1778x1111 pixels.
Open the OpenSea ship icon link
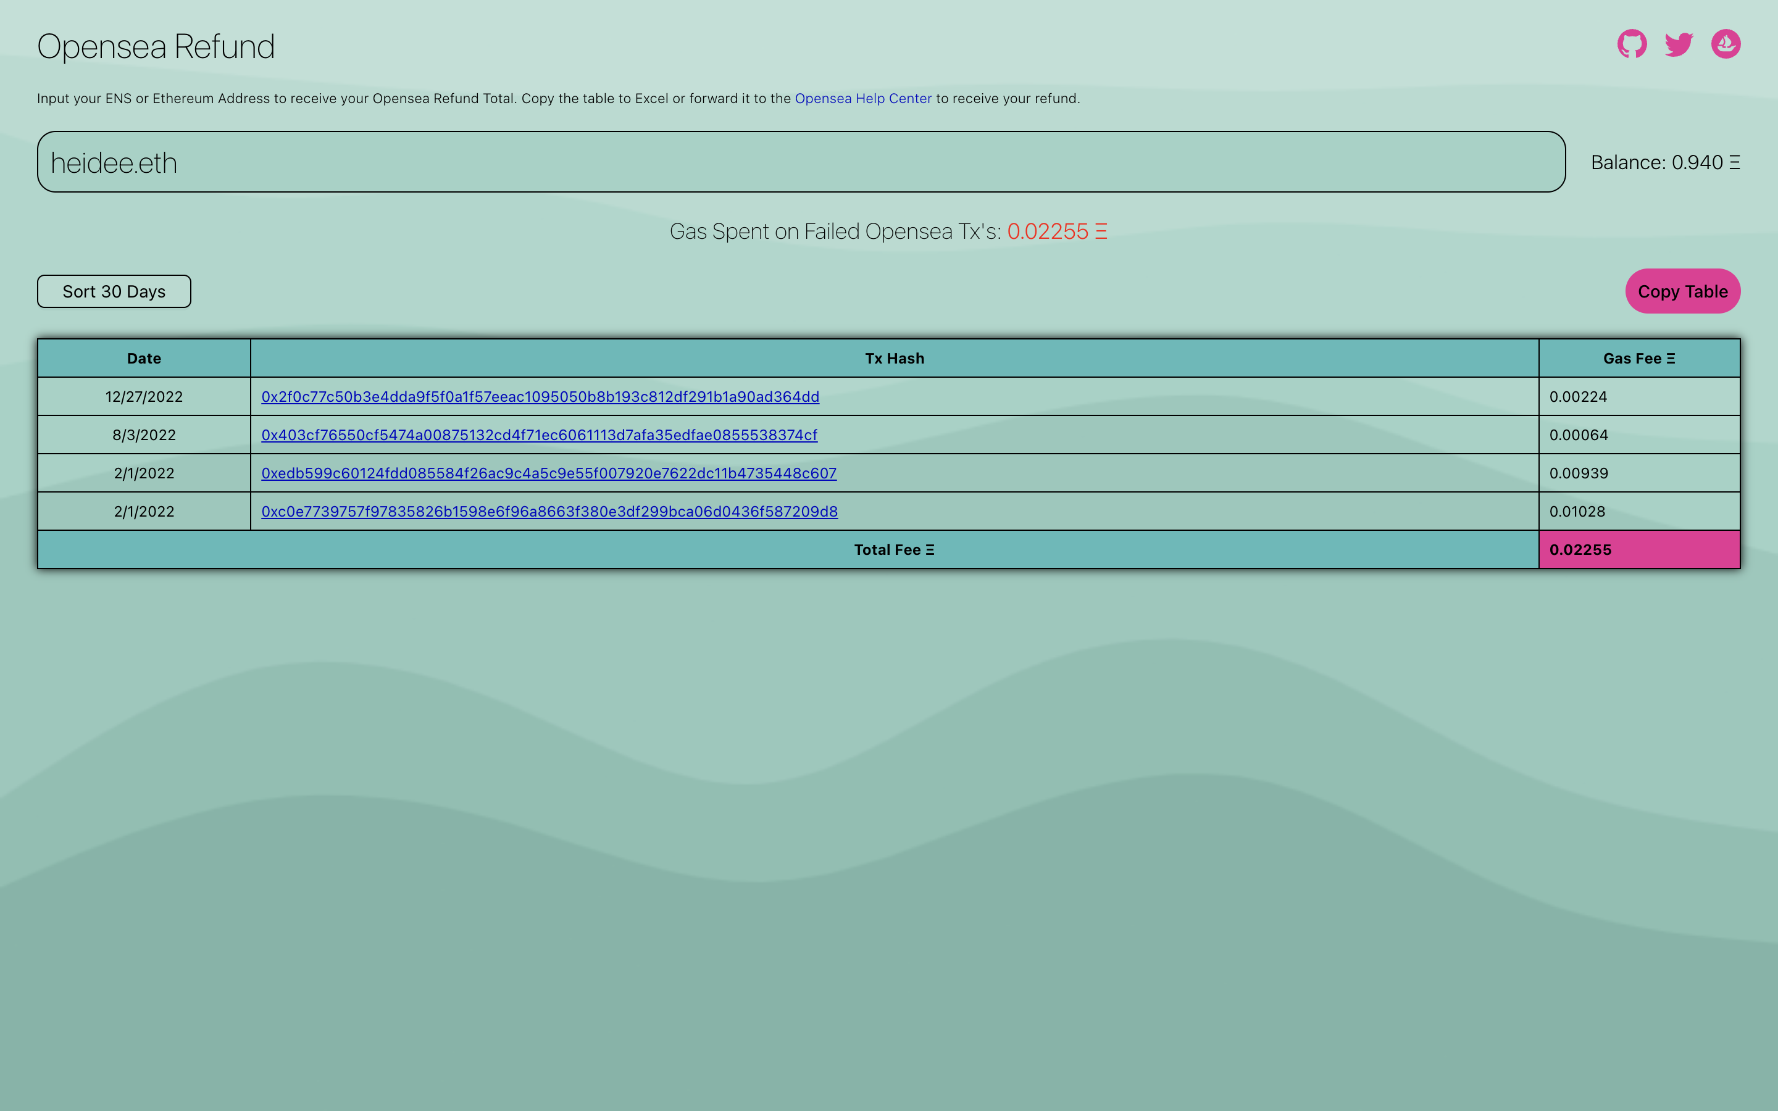(1725, 44)
